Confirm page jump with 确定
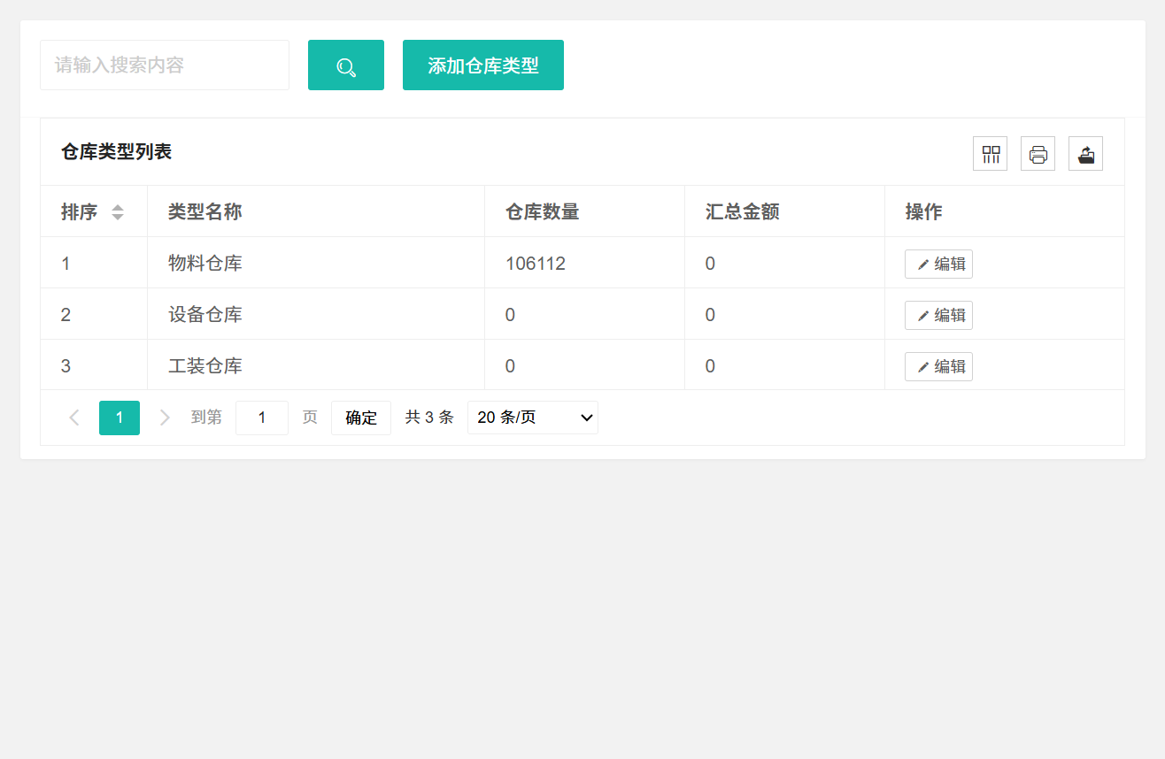 coord(361,418)
